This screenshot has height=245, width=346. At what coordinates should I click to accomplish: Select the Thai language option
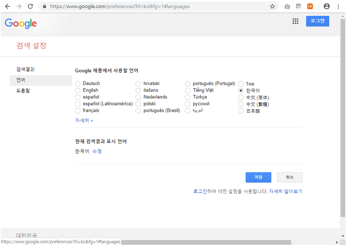pos(241,84)
